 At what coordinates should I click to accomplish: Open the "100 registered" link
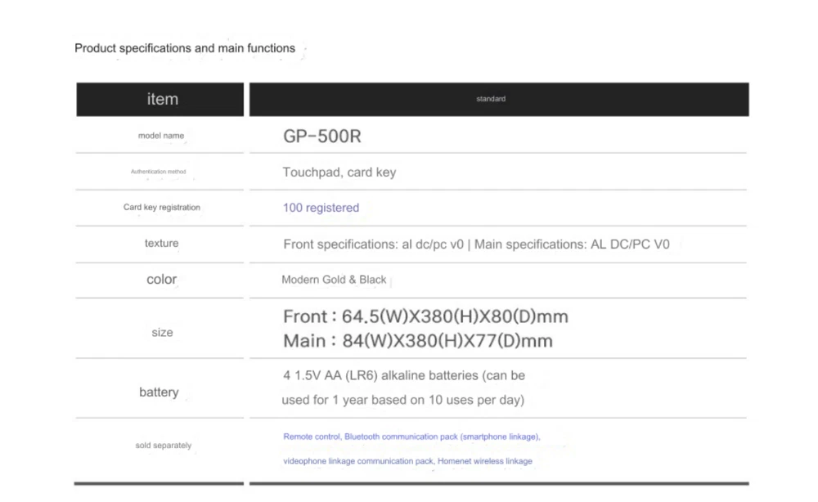(x=321, y=208)
